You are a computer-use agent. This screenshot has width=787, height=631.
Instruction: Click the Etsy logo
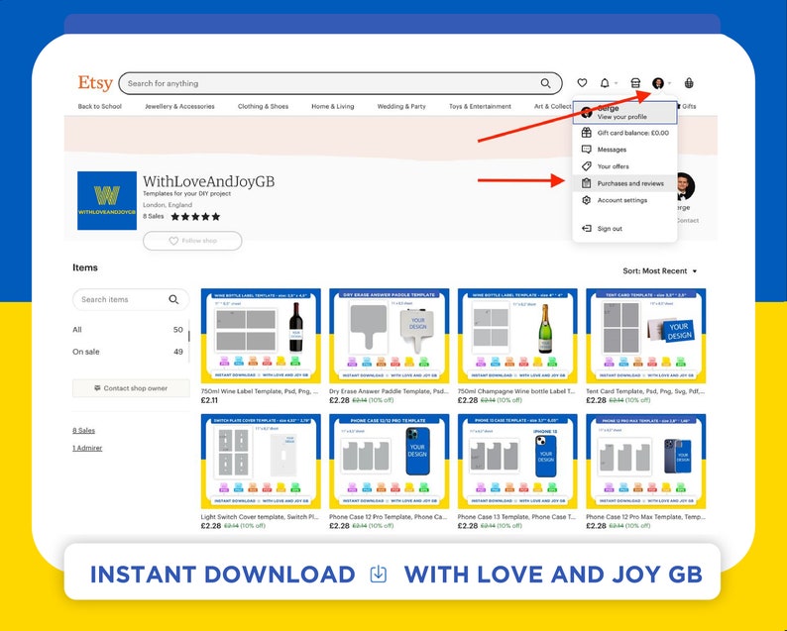[x=95, y=83]
